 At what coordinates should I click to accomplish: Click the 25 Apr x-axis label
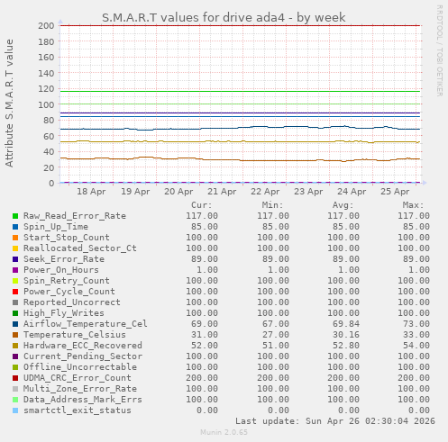pos(395,192)
